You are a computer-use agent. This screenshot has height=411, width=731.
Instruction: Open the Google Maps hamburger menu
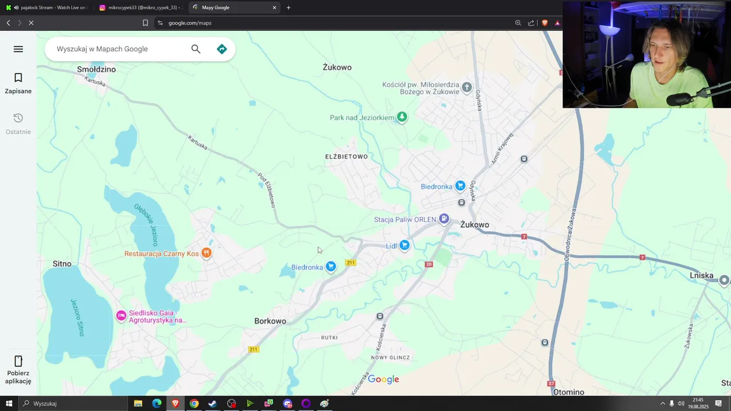pos(18,49)
